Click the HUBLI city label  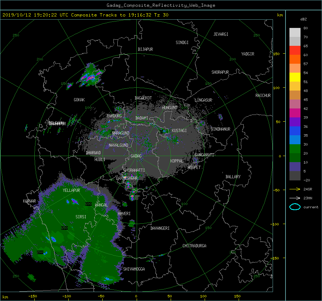[x=100, y=159]
